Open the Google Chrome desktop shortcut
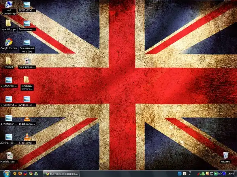Screen dimensions: 237x177 (9, 42)
